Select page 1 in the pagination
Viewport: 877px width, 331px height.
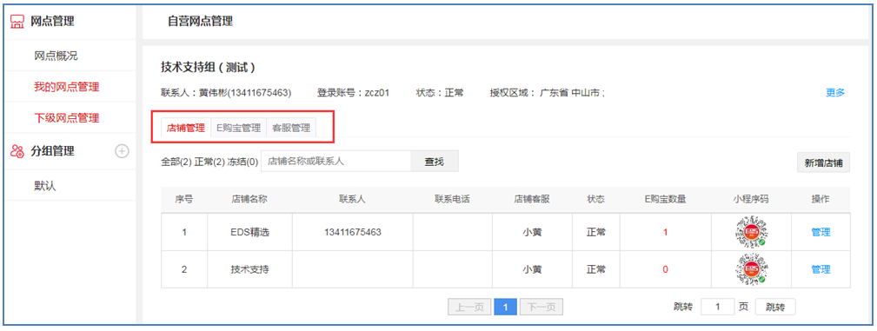coord(506,307)
